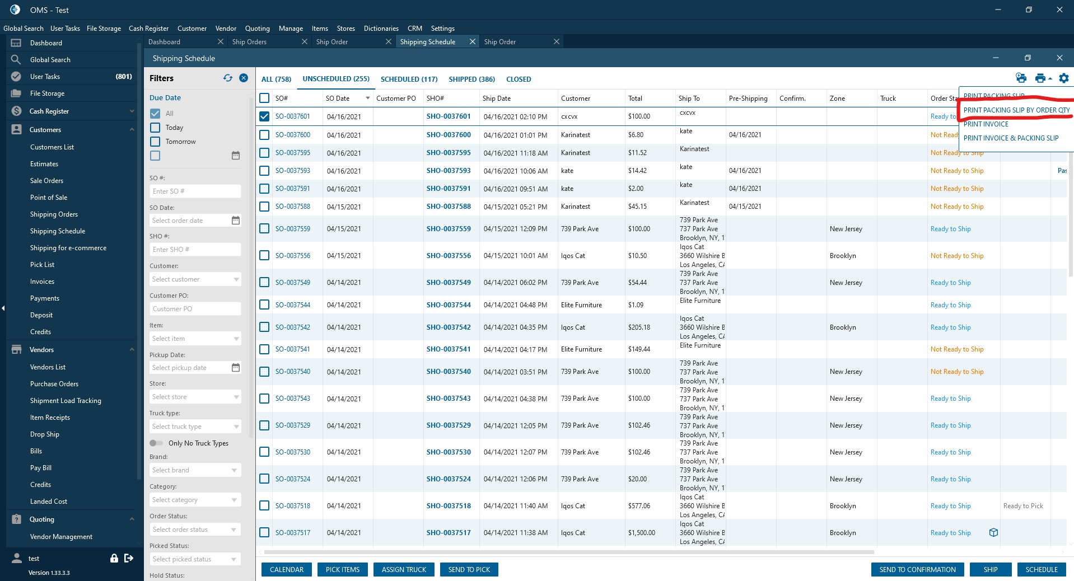Toggle Only No Truck Types switch

156,443
